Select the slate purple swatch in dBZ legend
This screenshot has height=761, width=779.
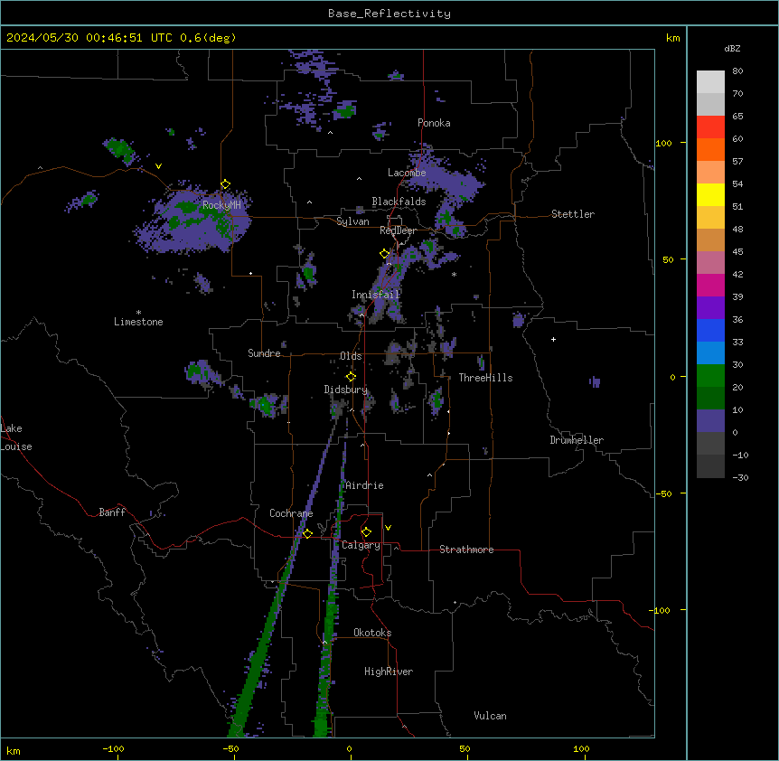(x=710, y=421)
